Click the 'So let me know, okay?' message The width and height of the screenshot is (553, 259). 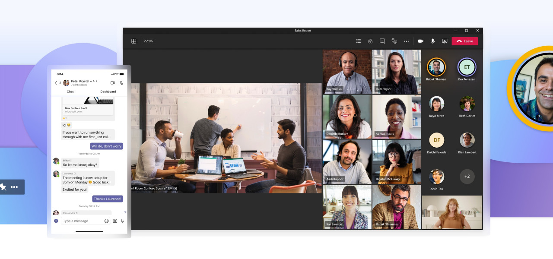click(x=80, y=164)
